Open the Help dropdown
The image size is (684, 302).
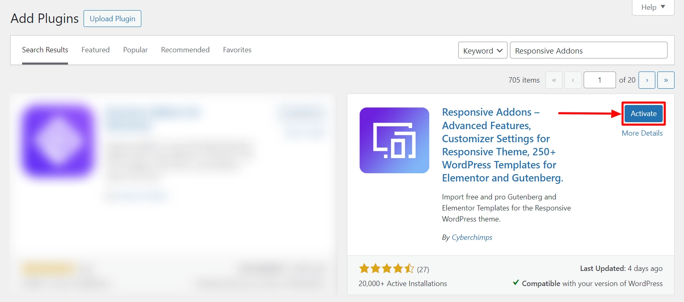coord(653,7)
